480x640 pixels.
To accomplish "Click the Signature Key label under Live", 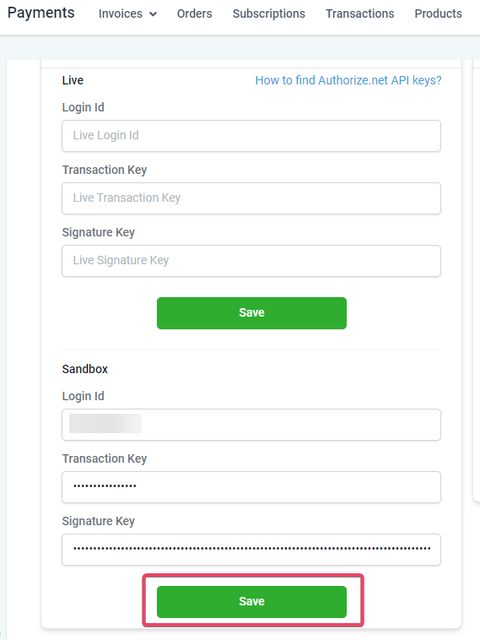I will coord(99,232).
